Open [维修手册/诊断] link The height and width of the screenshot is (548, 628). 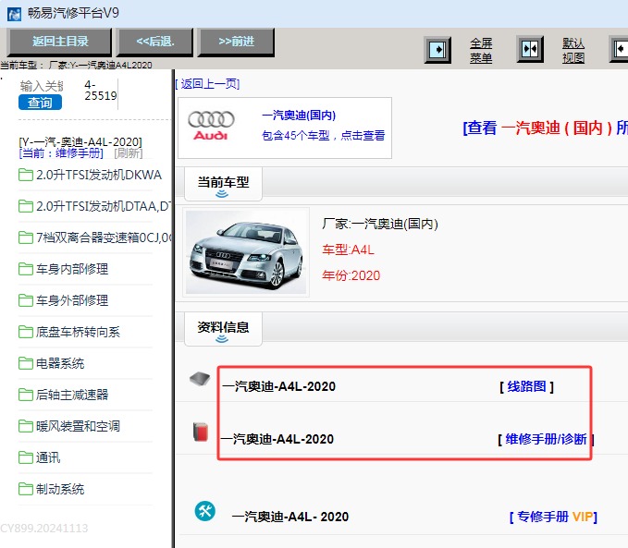click(x=546, y=439)
